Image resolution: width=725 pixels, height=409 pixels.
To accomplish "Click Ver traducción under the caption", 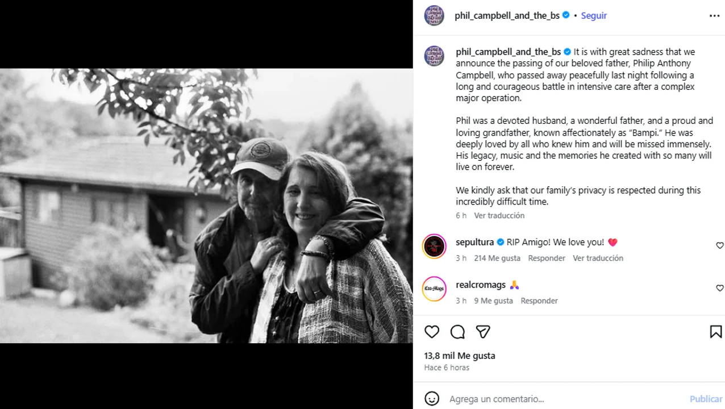I will 499,215.
